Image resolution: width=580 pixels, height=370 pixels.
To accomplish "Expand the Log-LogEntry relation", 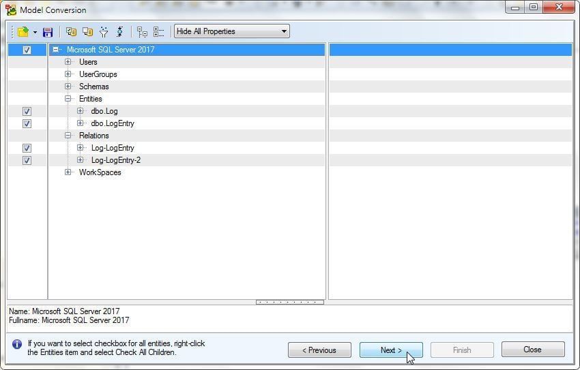I will point(80,148).
